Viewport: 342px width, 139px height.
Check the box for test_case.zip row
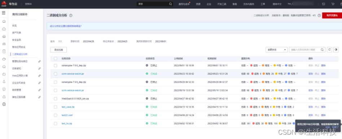56,107
